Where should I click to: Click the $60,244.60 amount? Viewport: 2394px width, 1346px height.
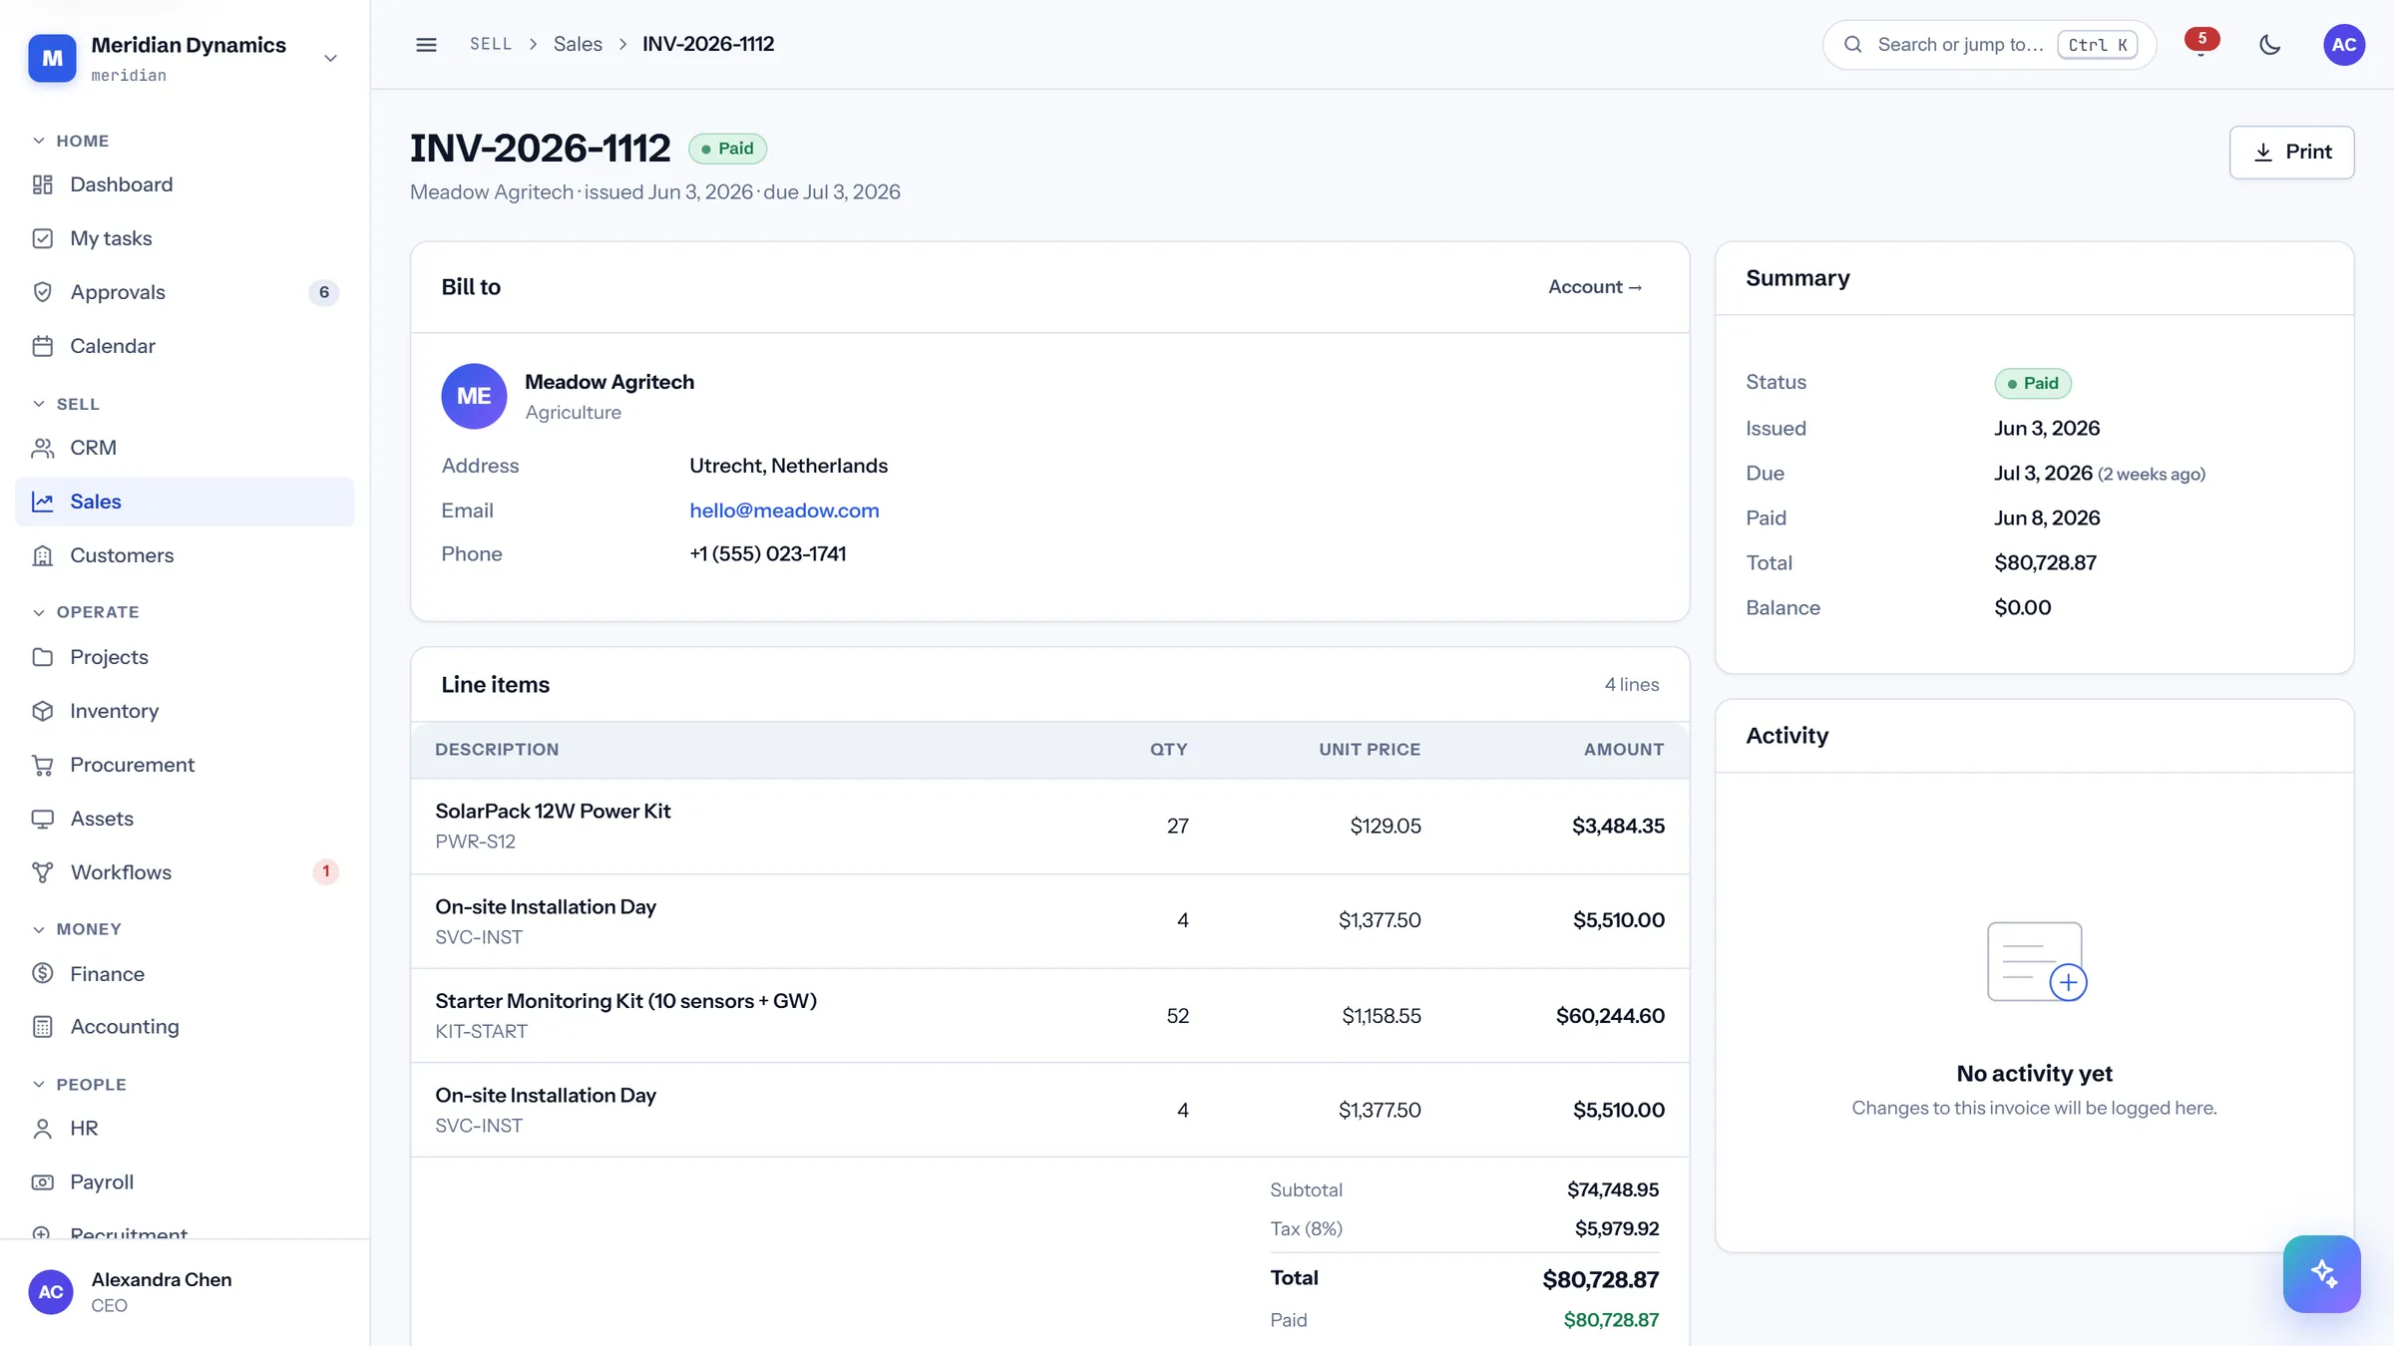click(1610, 1015)
